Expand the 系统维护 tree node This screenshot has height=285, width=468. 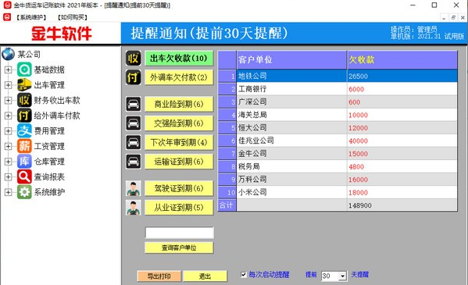coord(8,192)
